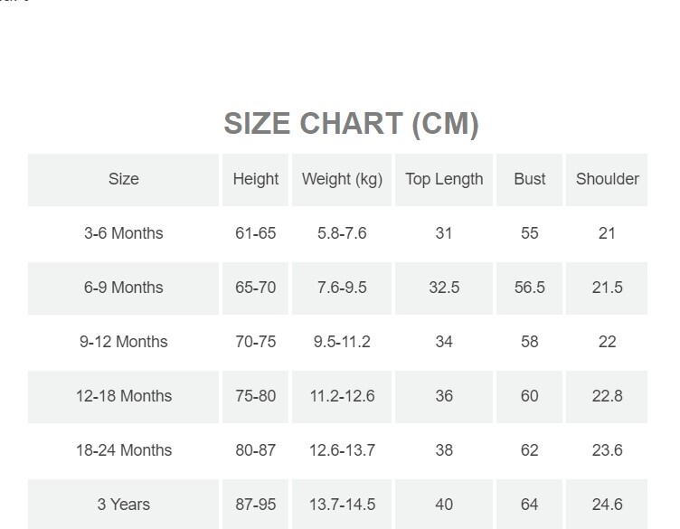This screenshot has width=680, height=529.
Task: Click the 3 Years size cell
Action: 124,505
